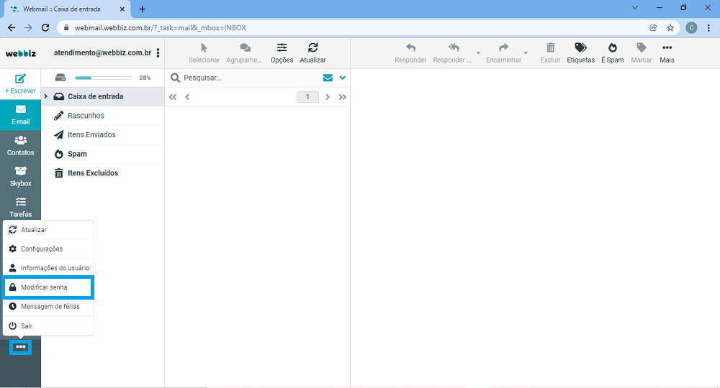720x388 pixels.
Task: Open the account options vertical dots menu
Action: tap(158, 53)
